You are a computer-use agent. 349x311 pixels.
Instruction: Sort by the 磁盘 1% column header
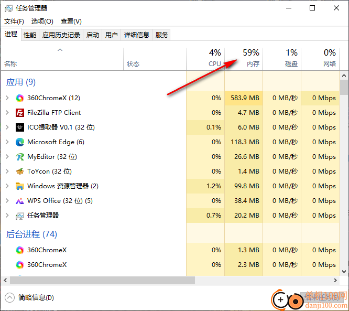point(282,59)
